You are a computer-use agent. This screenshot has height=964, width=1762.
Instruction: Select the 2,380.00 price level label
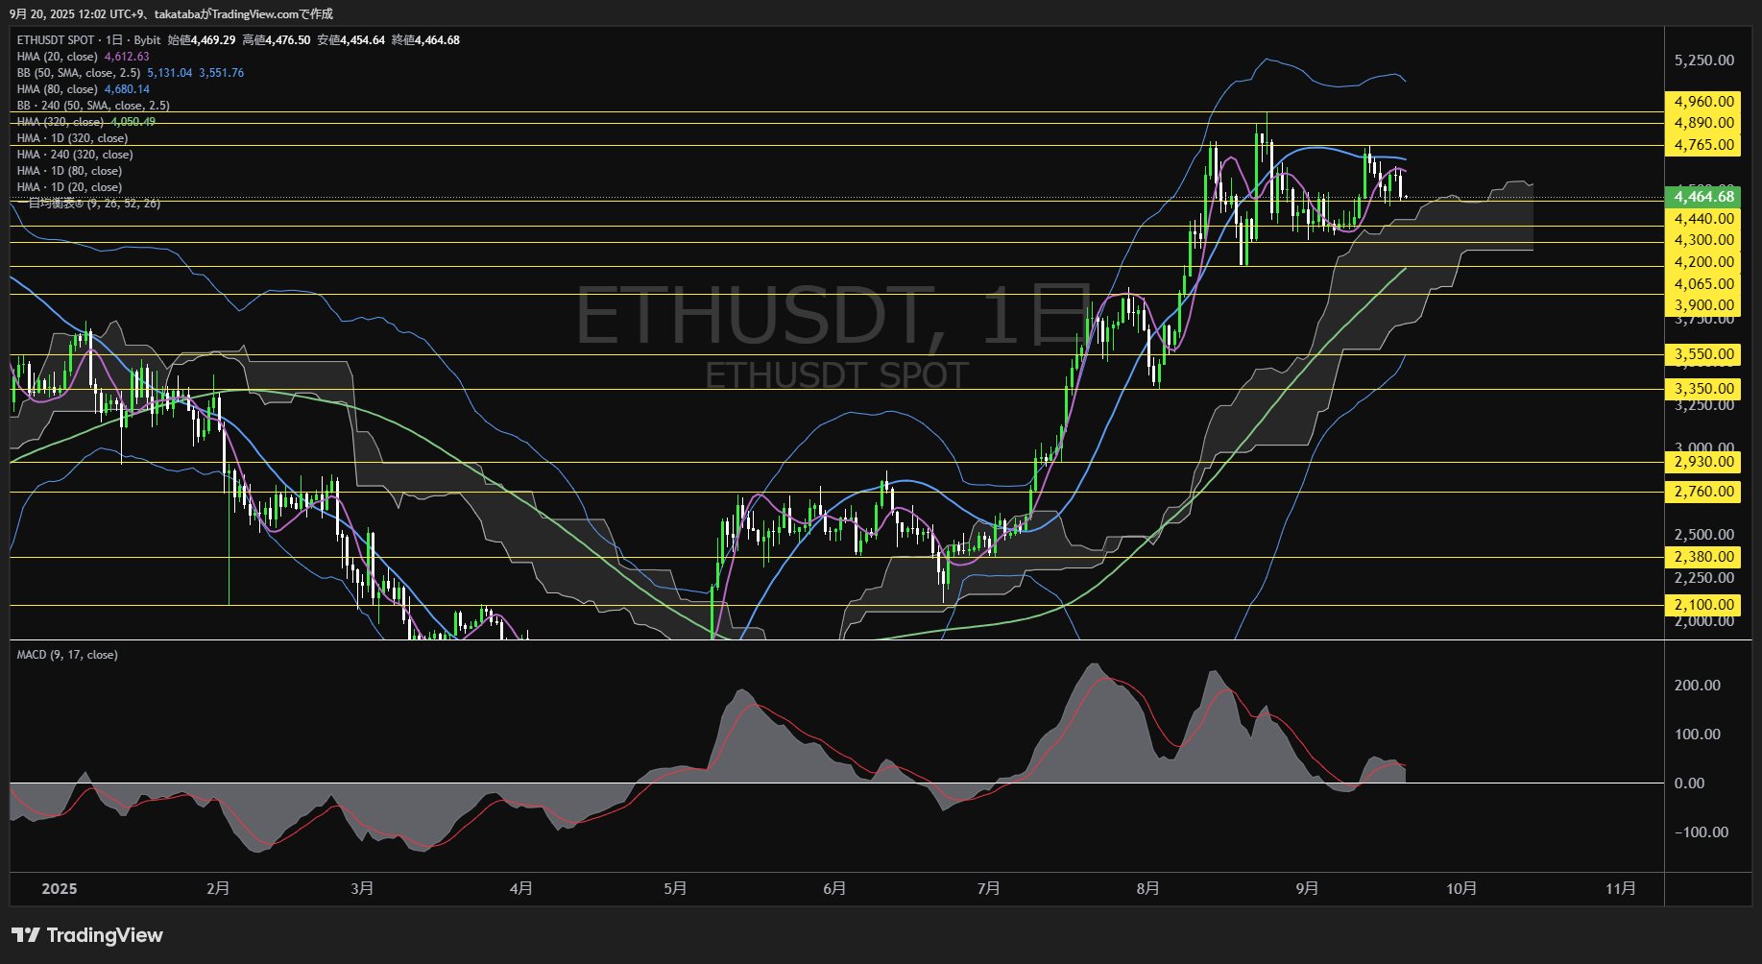click(x=1704, y=557)
